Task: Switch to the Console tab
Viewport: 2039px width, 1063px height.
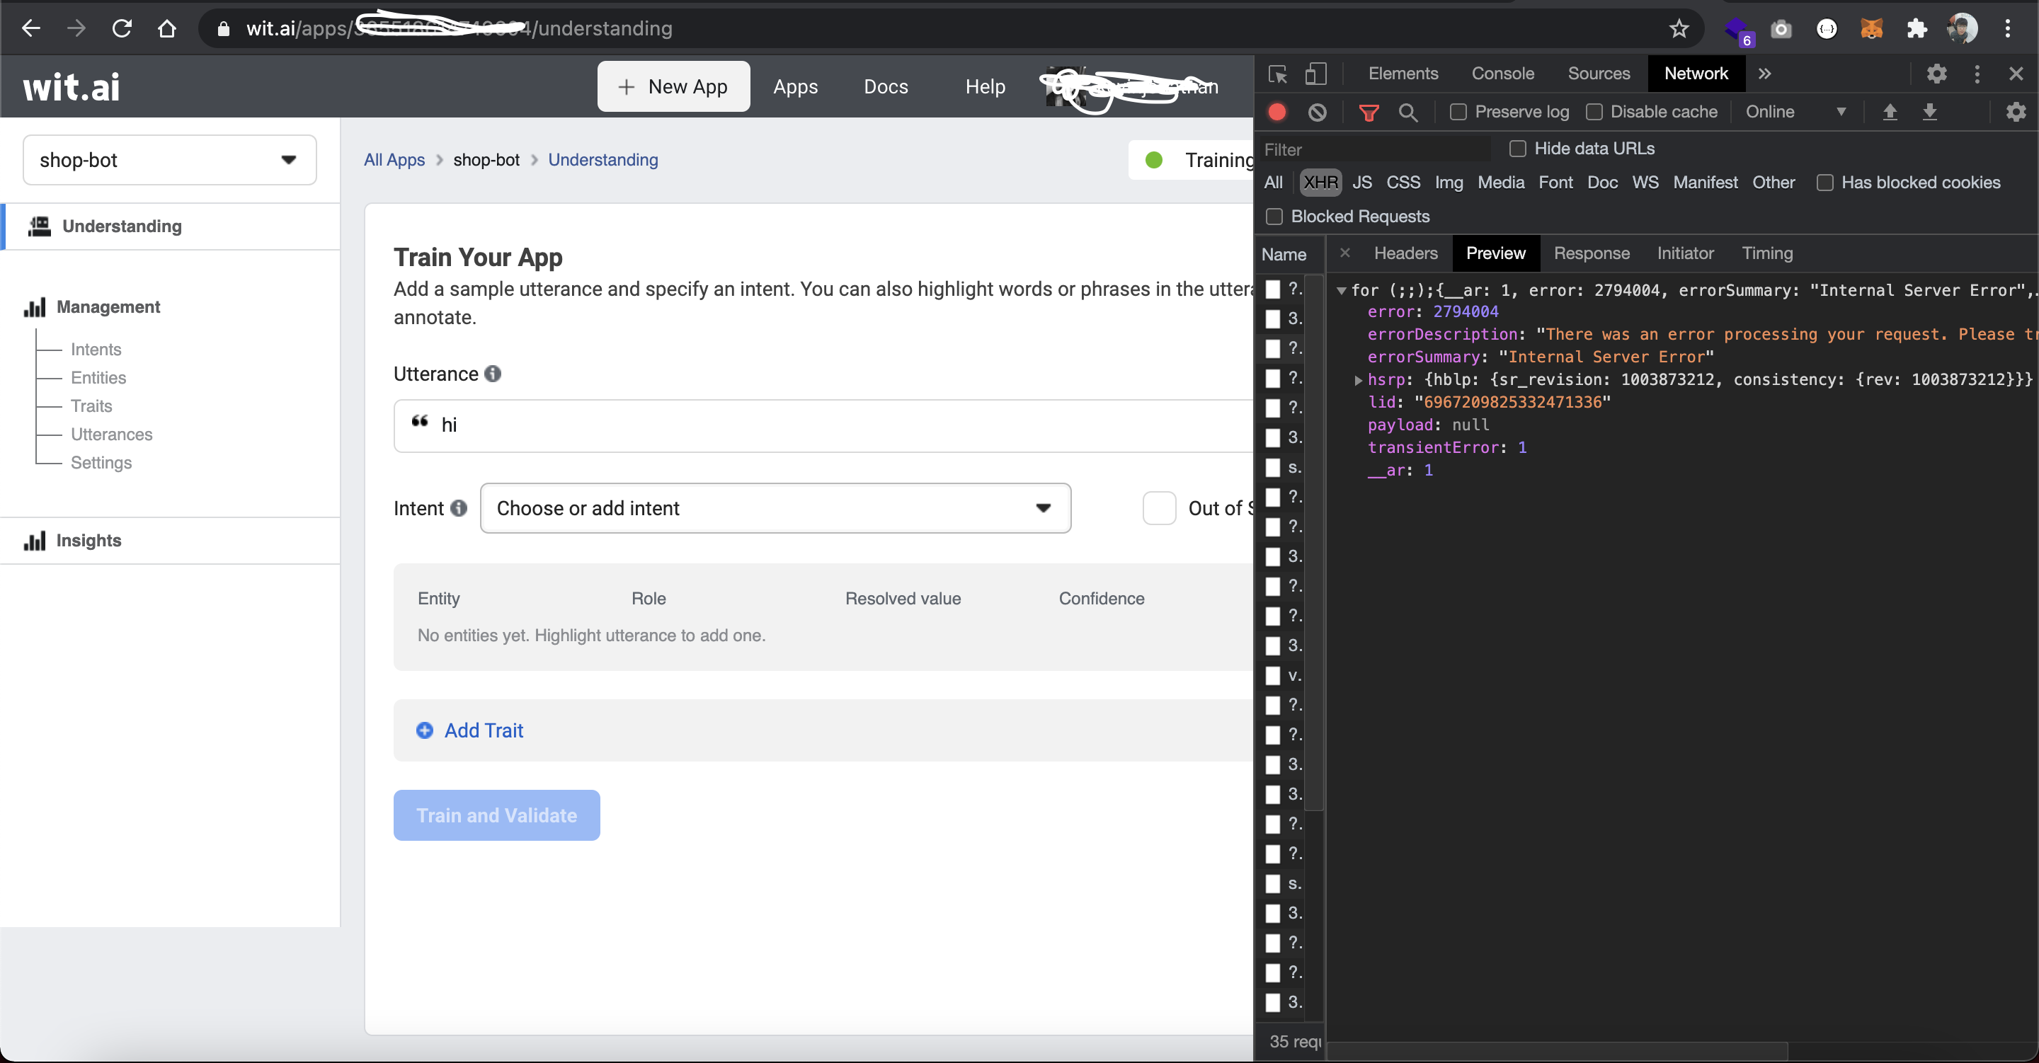Action: (x=1502, y=74)
